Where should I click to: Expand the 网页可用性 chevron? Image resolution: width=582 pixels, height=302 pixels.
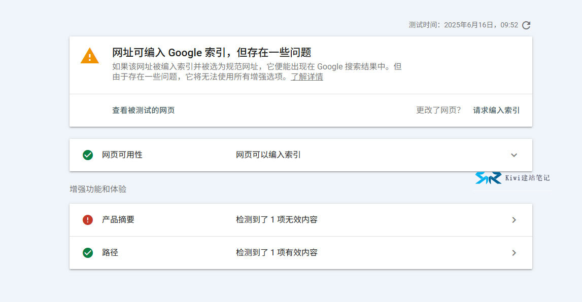(x=513, y=155)
